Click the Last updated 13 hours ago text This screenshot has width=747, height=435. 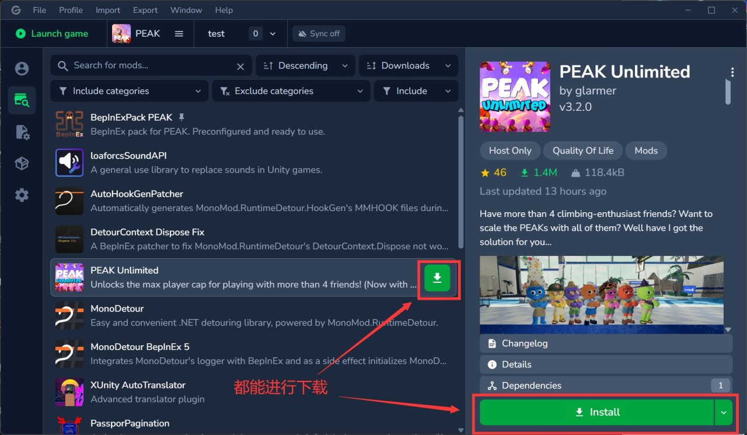[x=543, y=191]
